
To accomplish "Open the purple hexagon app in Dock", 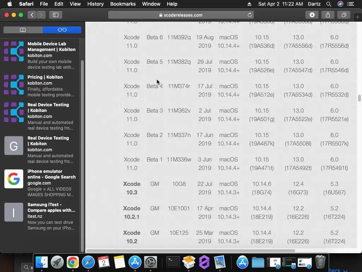I will (x=204, y=262).
